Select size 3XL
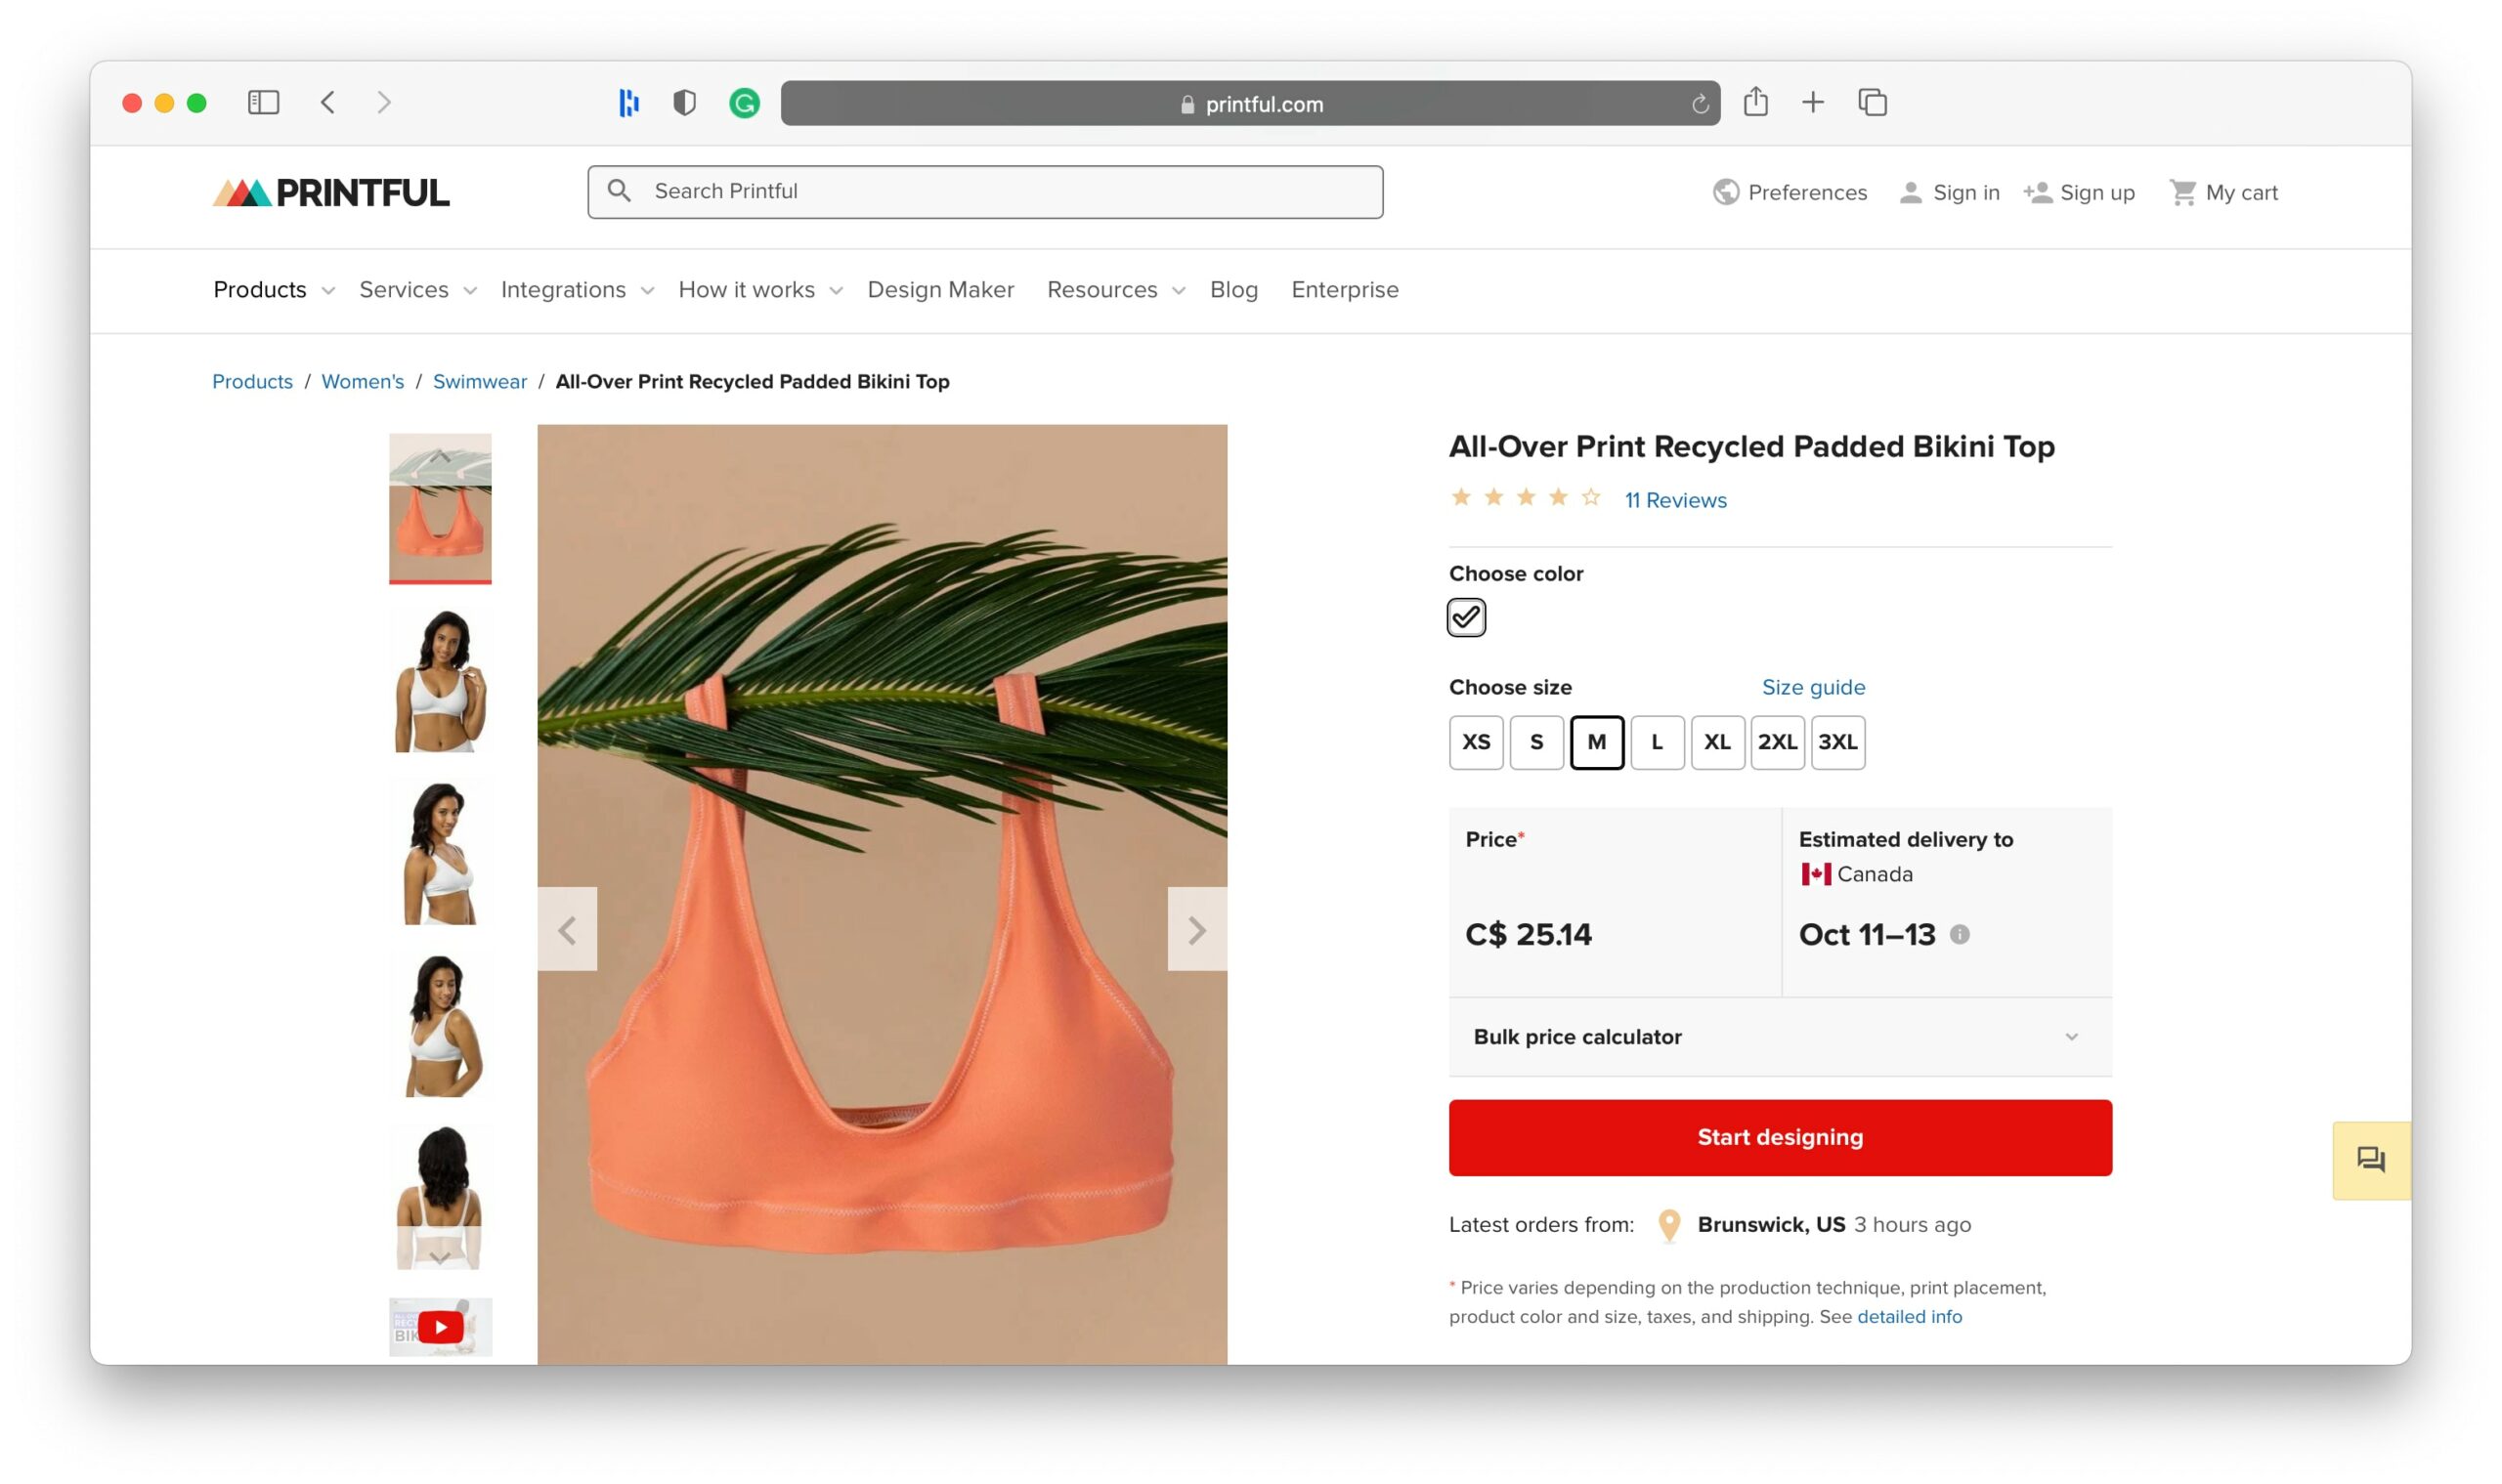 pos(1836,742)
